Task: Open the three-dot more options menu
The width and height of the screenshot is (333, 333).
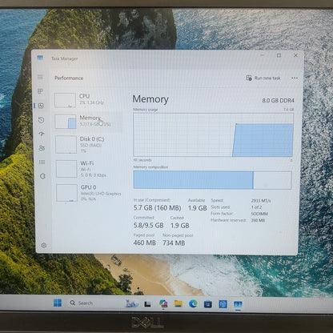Action: [295, 78]
